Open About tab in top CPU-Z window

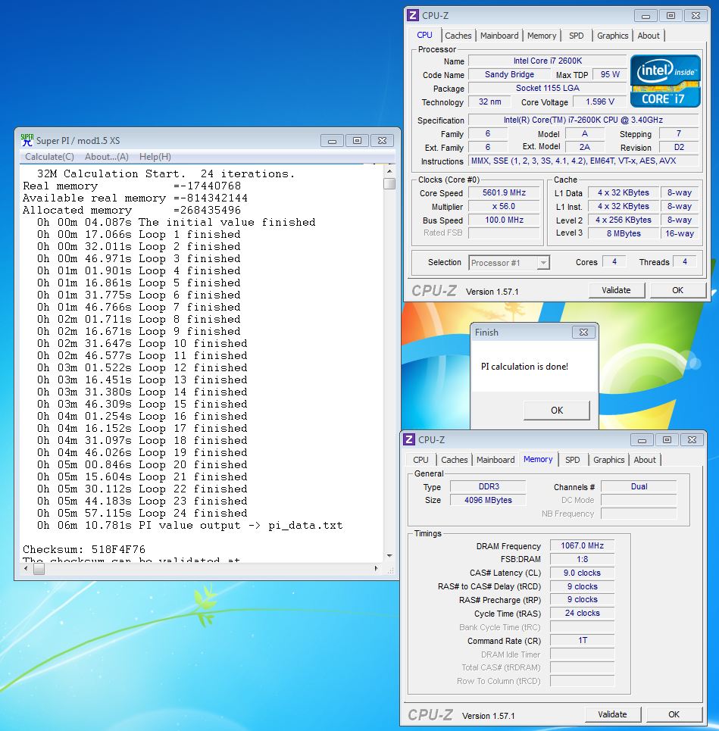point(648,36)
